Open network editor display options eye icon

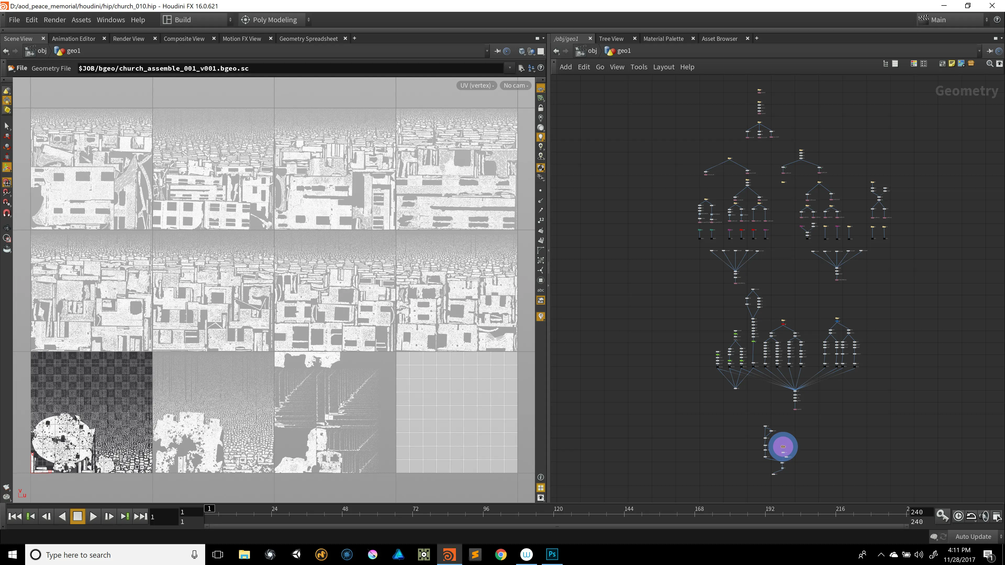[999, 64]
